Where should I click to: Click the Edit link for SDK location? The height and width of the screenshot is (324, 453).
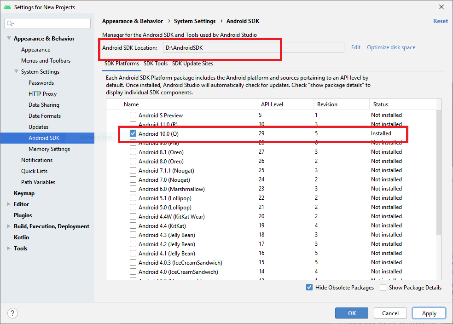click(356, 47)
